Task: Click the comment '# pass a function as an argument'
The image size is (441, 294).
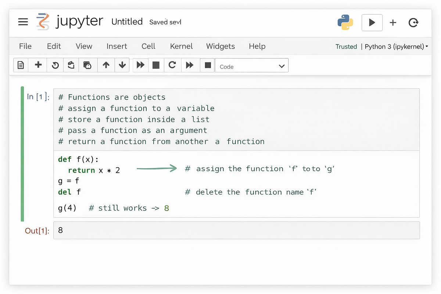Action: coord(133,130)
